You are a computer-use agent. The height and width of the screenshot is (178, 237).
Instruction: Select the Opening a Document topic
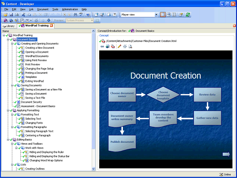point(37,52)
